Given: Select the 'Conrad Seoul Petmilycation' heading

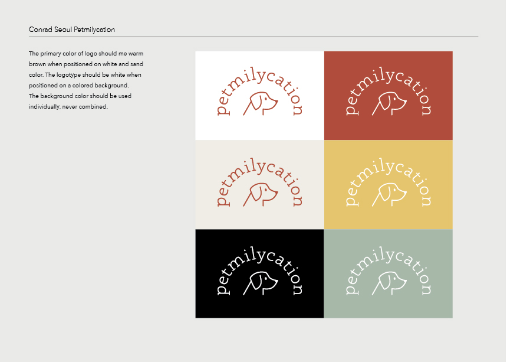Looking at the screenshot, I should click(72, 30).
